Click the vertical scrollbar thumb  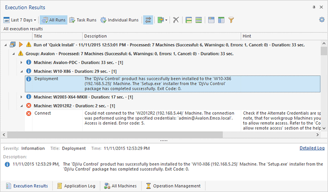pos(324,51)
